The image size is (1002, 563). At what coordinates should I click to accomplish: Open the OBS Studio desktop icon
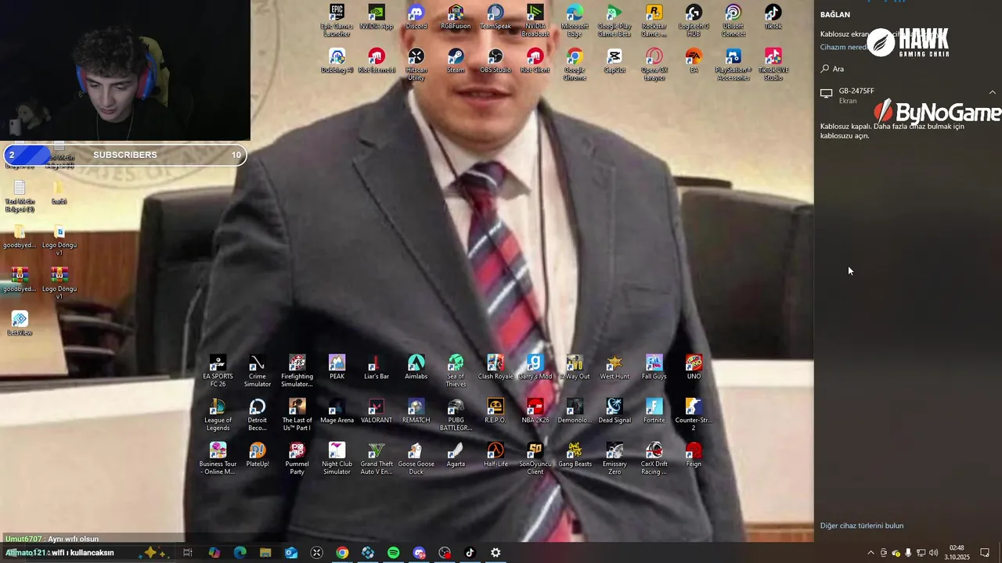point(496,61)
